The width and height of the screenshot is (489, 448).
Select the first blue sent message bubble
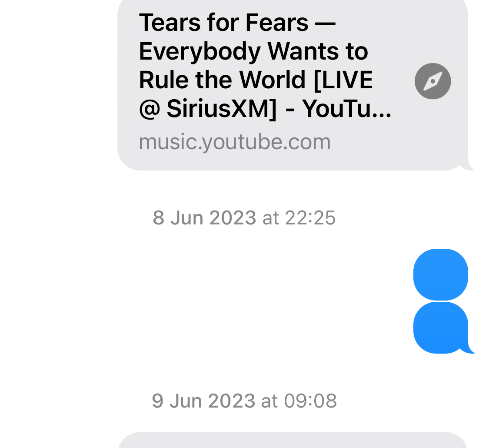click(x=441, y=274)
